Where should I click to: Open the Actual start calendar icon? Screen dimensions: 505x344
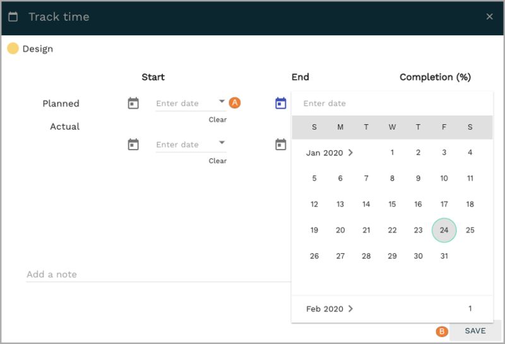coord(133,145)
